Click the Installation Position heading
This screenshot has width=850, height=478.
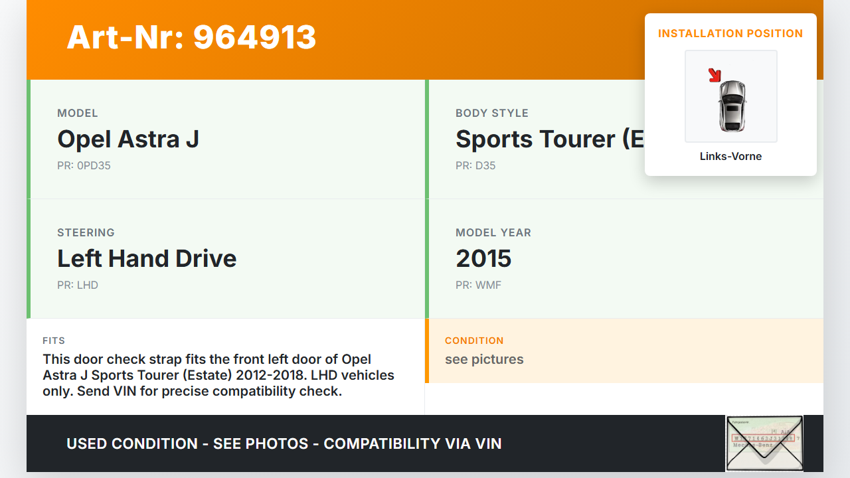[730, 33]
